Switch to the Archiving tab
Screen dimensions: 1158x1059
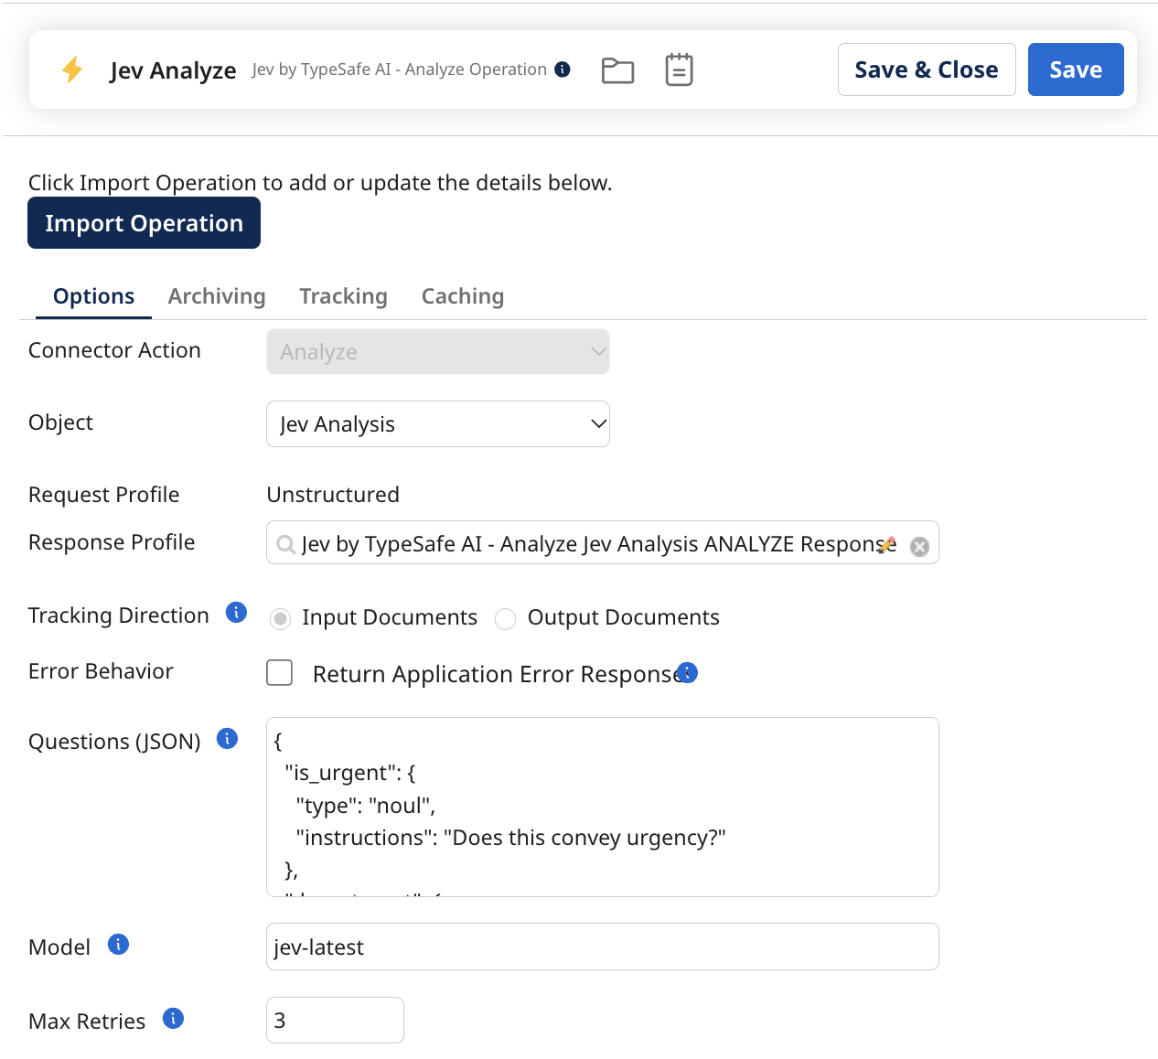click(217, 296)
